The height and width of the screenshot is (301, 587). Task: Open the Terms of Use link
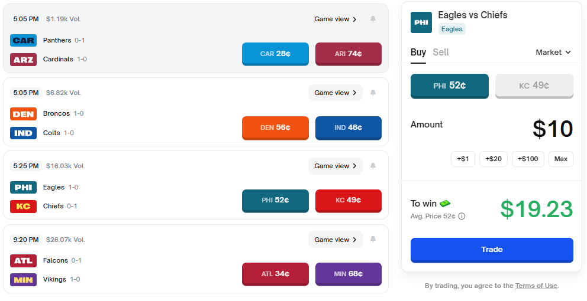[x=537, y=286]
